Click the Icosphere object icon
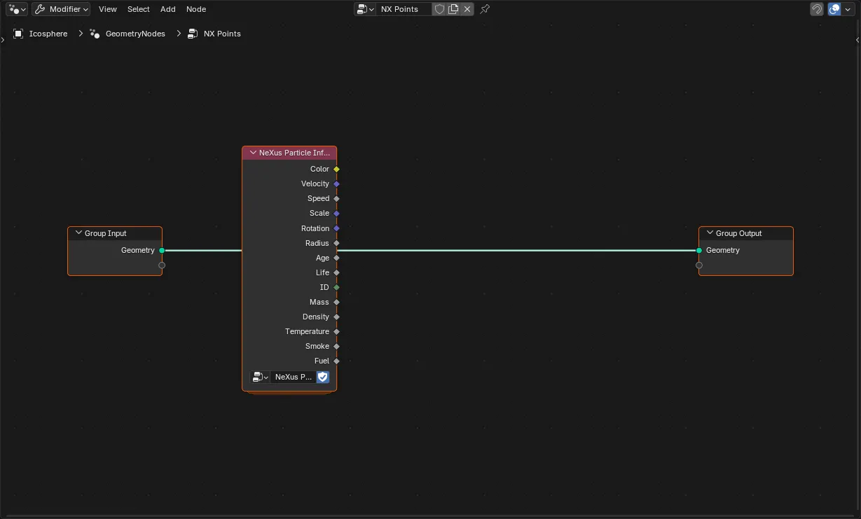861x519 pixels. [x=19, y=34]
